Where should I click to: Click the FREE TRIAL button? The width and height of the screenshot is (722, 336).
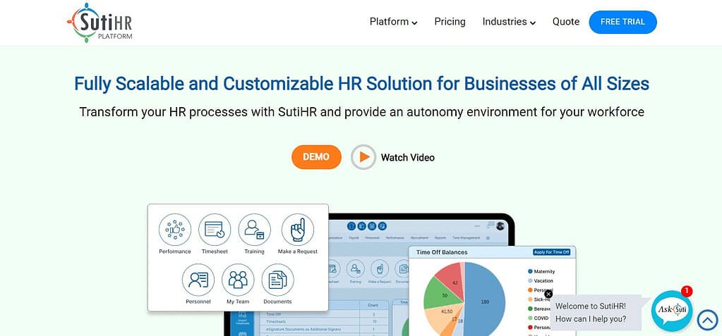(622, 22)
